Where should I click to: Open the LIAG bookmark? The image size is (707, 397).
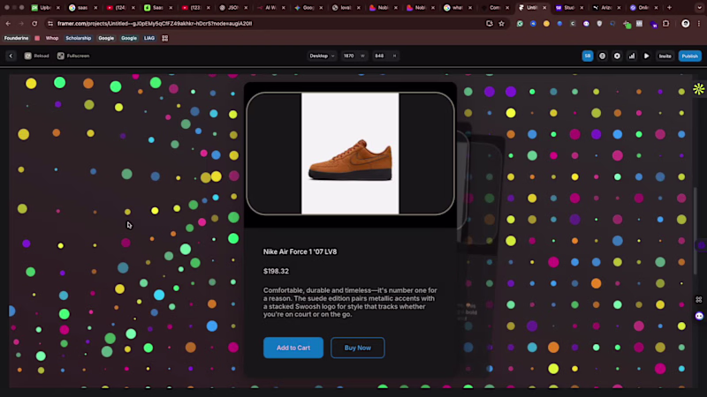click(149, 38)
